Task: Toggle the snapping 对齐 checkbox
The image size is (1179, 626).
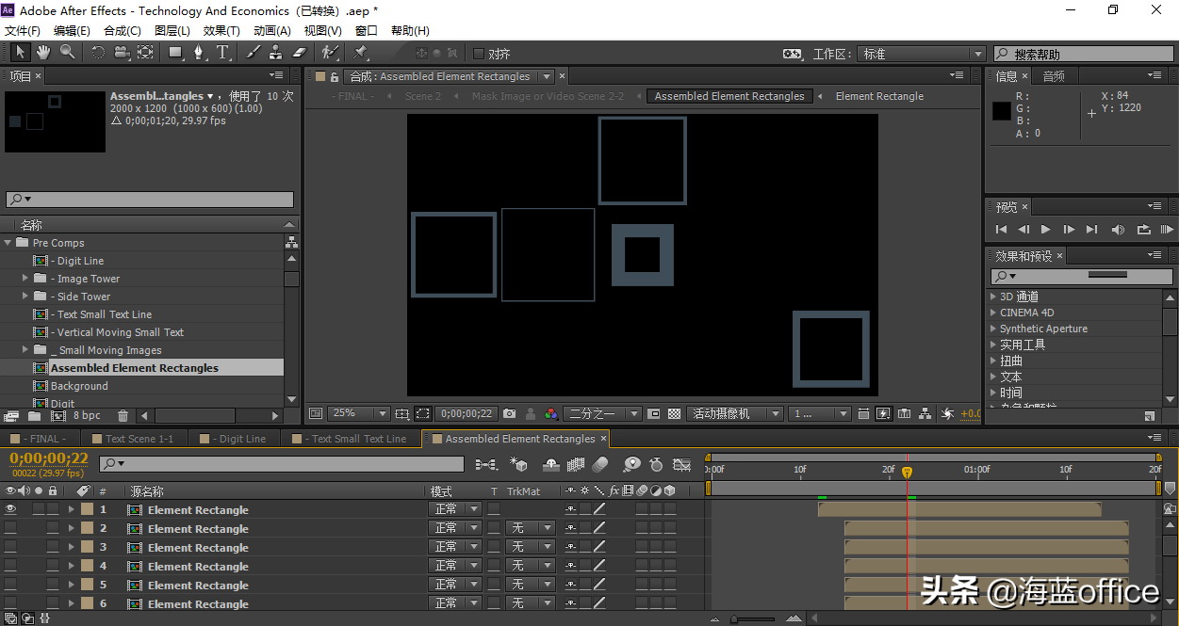Action: point(479,54)
